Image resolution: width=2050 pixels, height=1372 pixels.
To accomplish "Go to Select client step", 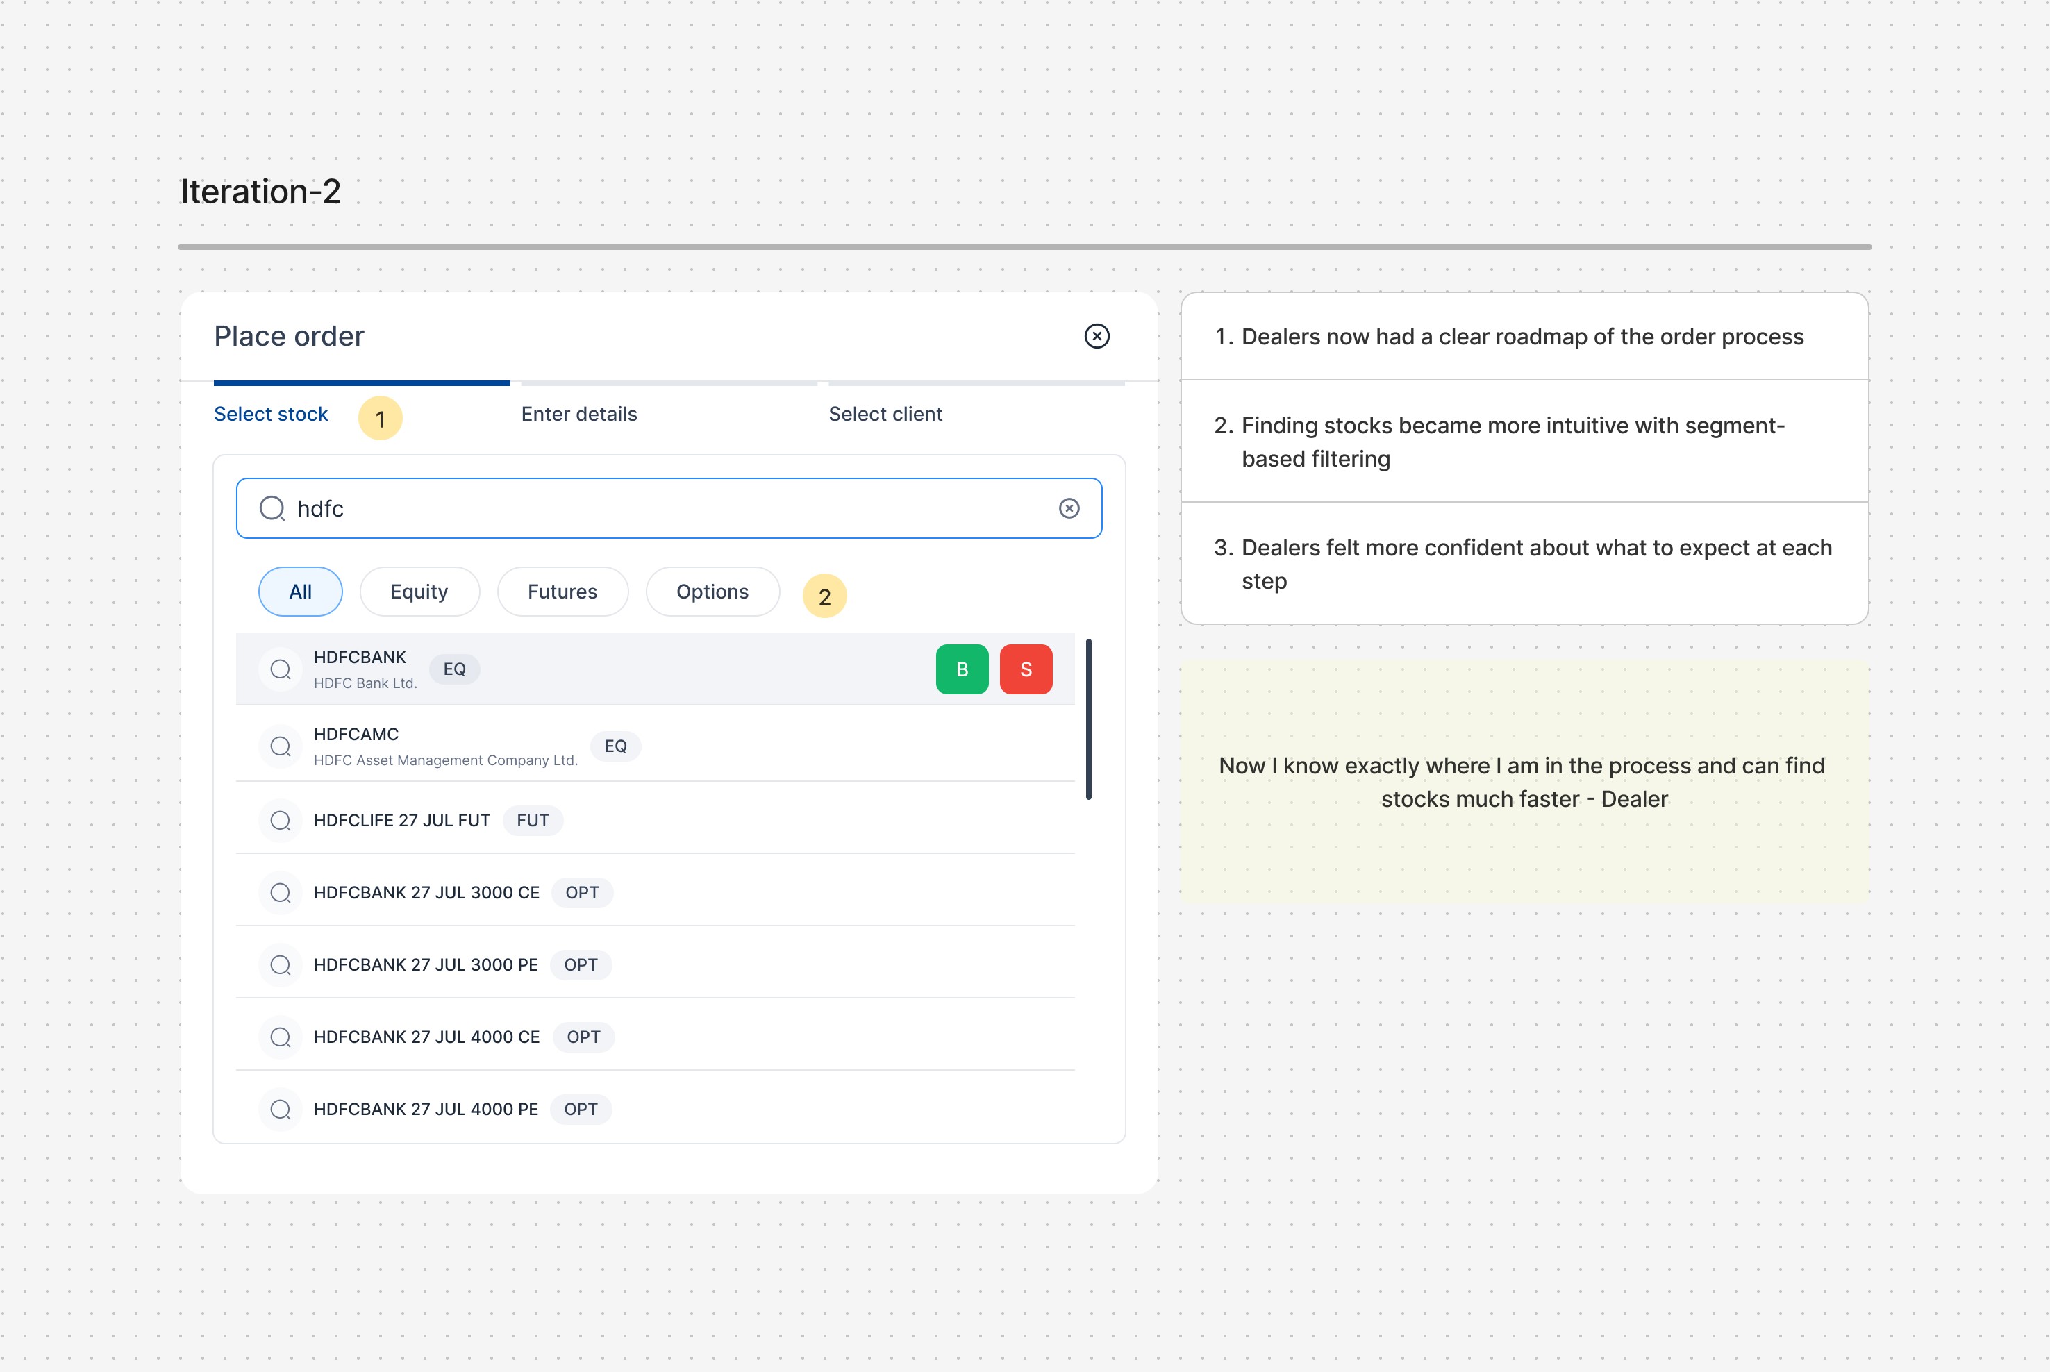I will pos(885,414).
